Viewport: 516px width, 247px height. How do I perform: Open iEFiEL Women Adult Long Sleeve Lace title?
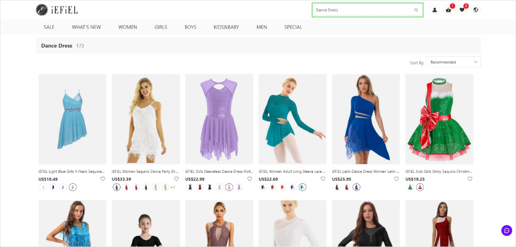292,171
